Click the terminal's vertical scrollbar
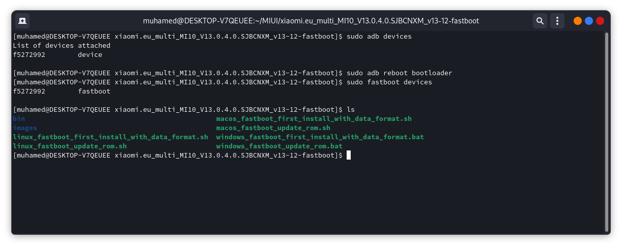The image size is (622, 247). pos(606,132)
